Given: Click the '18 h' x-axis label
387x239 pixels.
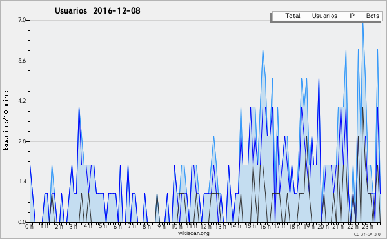Looking at the screenshot, I should [294, 226].
